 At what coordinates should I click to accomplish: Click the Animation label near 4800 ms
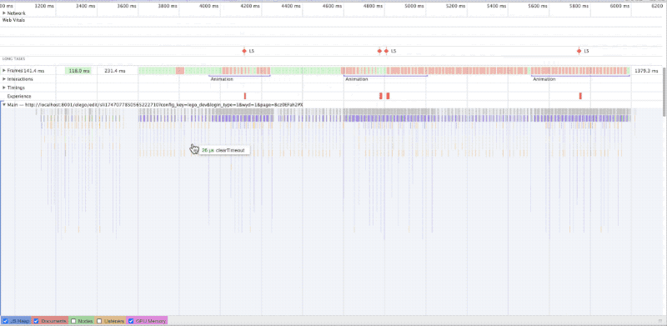(357, 79)
